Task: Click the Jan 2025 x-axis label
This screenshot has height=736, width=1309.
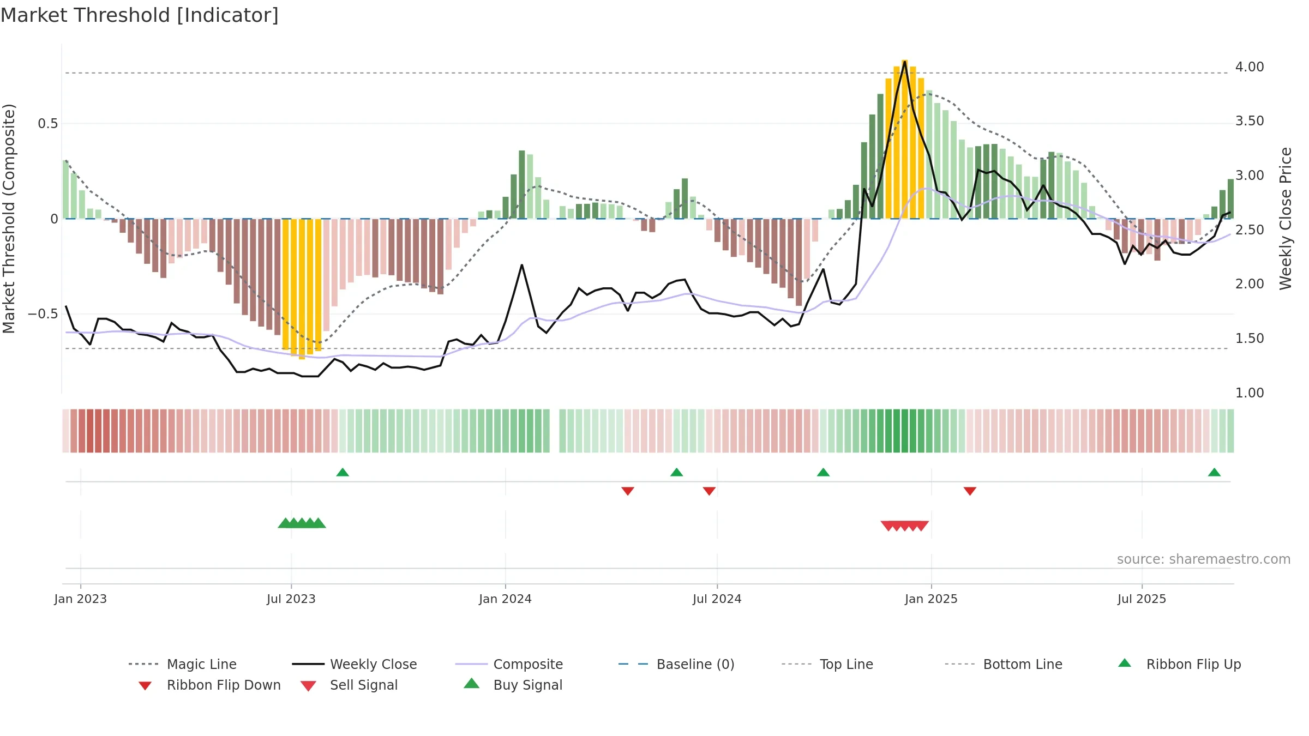Action: [932, 599]
